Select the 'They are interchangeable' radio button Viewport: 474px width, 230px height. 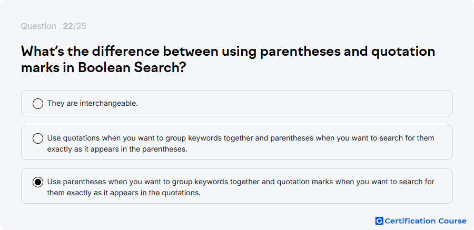38,104
